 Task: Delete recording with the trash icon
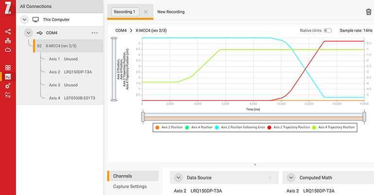[368, 12]
